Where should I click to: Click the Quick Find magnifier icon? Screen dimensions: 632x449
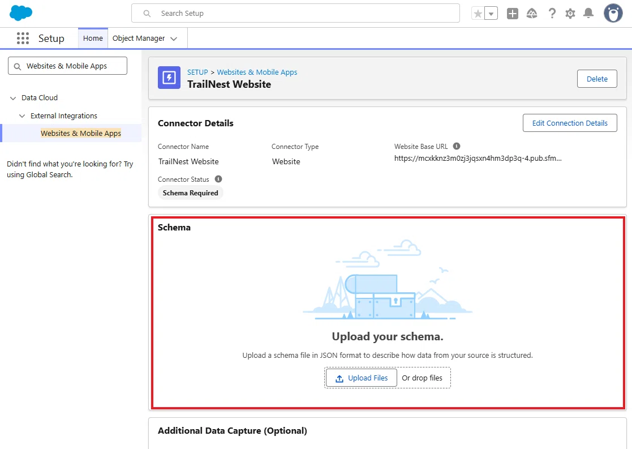point(18,66)
